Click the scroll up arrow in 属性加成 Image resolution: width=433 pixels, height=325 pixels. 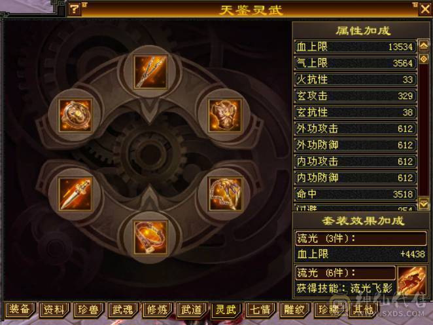coord(424,45)
